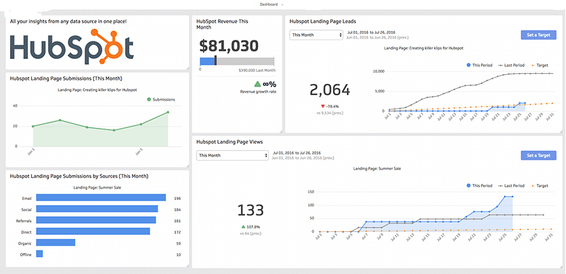The image size is (566, 274).
Task: Click the 2,064 leads total
Action: tap(330, 90)
